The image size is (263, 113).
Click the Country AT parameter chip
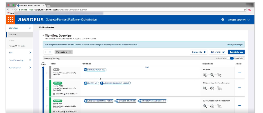[91, 83]
